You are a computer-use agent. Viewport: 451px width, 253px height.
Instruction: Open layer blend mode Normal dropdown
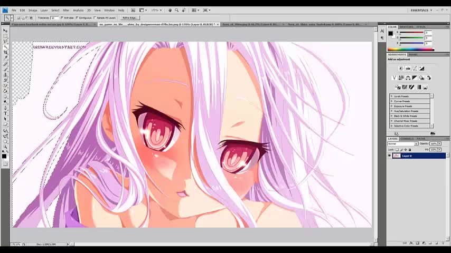(x=402, y=143)
